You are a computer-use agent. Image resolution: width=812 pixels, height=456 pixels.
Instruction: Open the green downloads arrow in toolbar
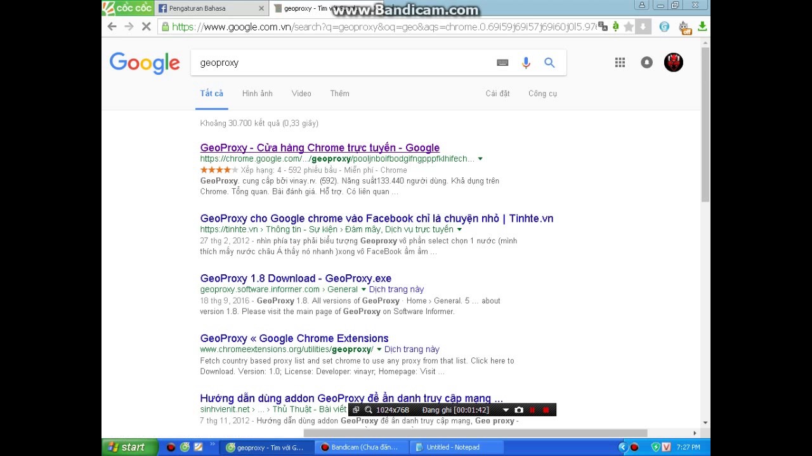point(702,27)
